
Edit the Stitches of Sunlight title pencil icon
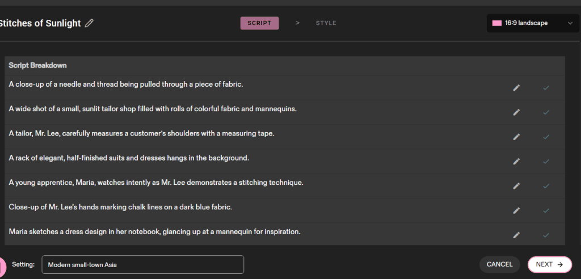(x=89, y=23)
